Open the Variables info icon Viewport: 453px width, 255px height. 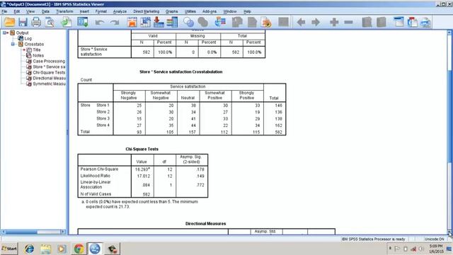[x=172, y=22]
